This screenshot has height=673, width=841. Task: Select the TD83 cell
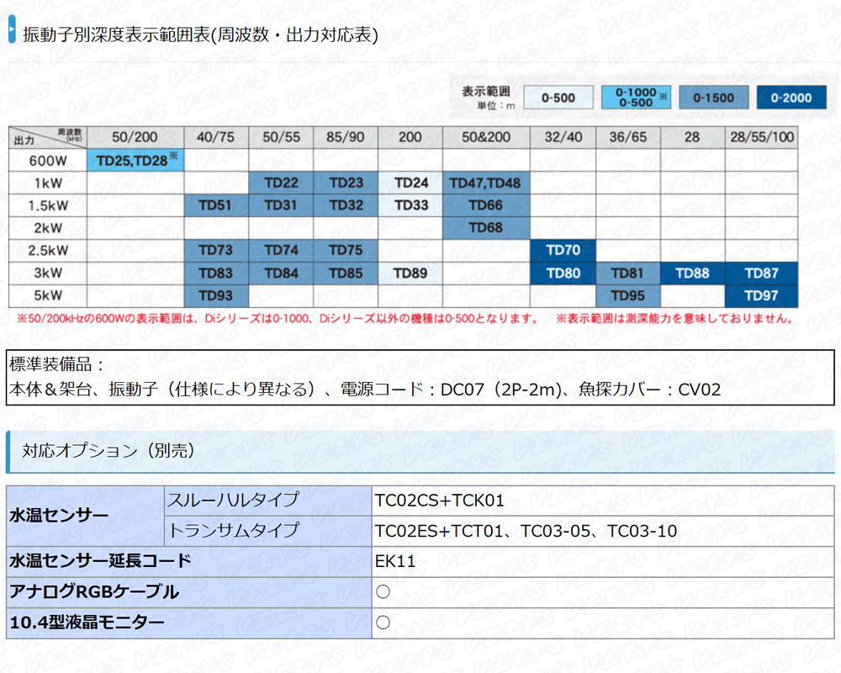click(x=216, y=273)
